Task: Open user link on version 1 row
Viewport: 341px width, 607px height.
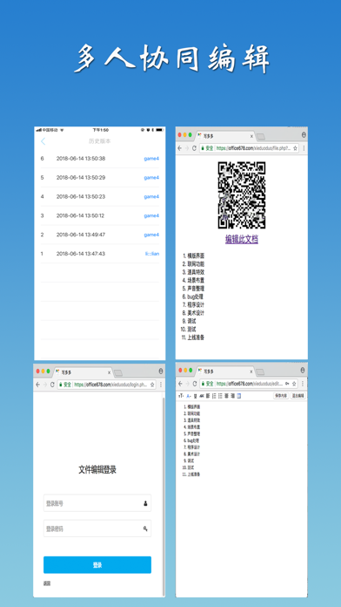Action: coord(152,254)
